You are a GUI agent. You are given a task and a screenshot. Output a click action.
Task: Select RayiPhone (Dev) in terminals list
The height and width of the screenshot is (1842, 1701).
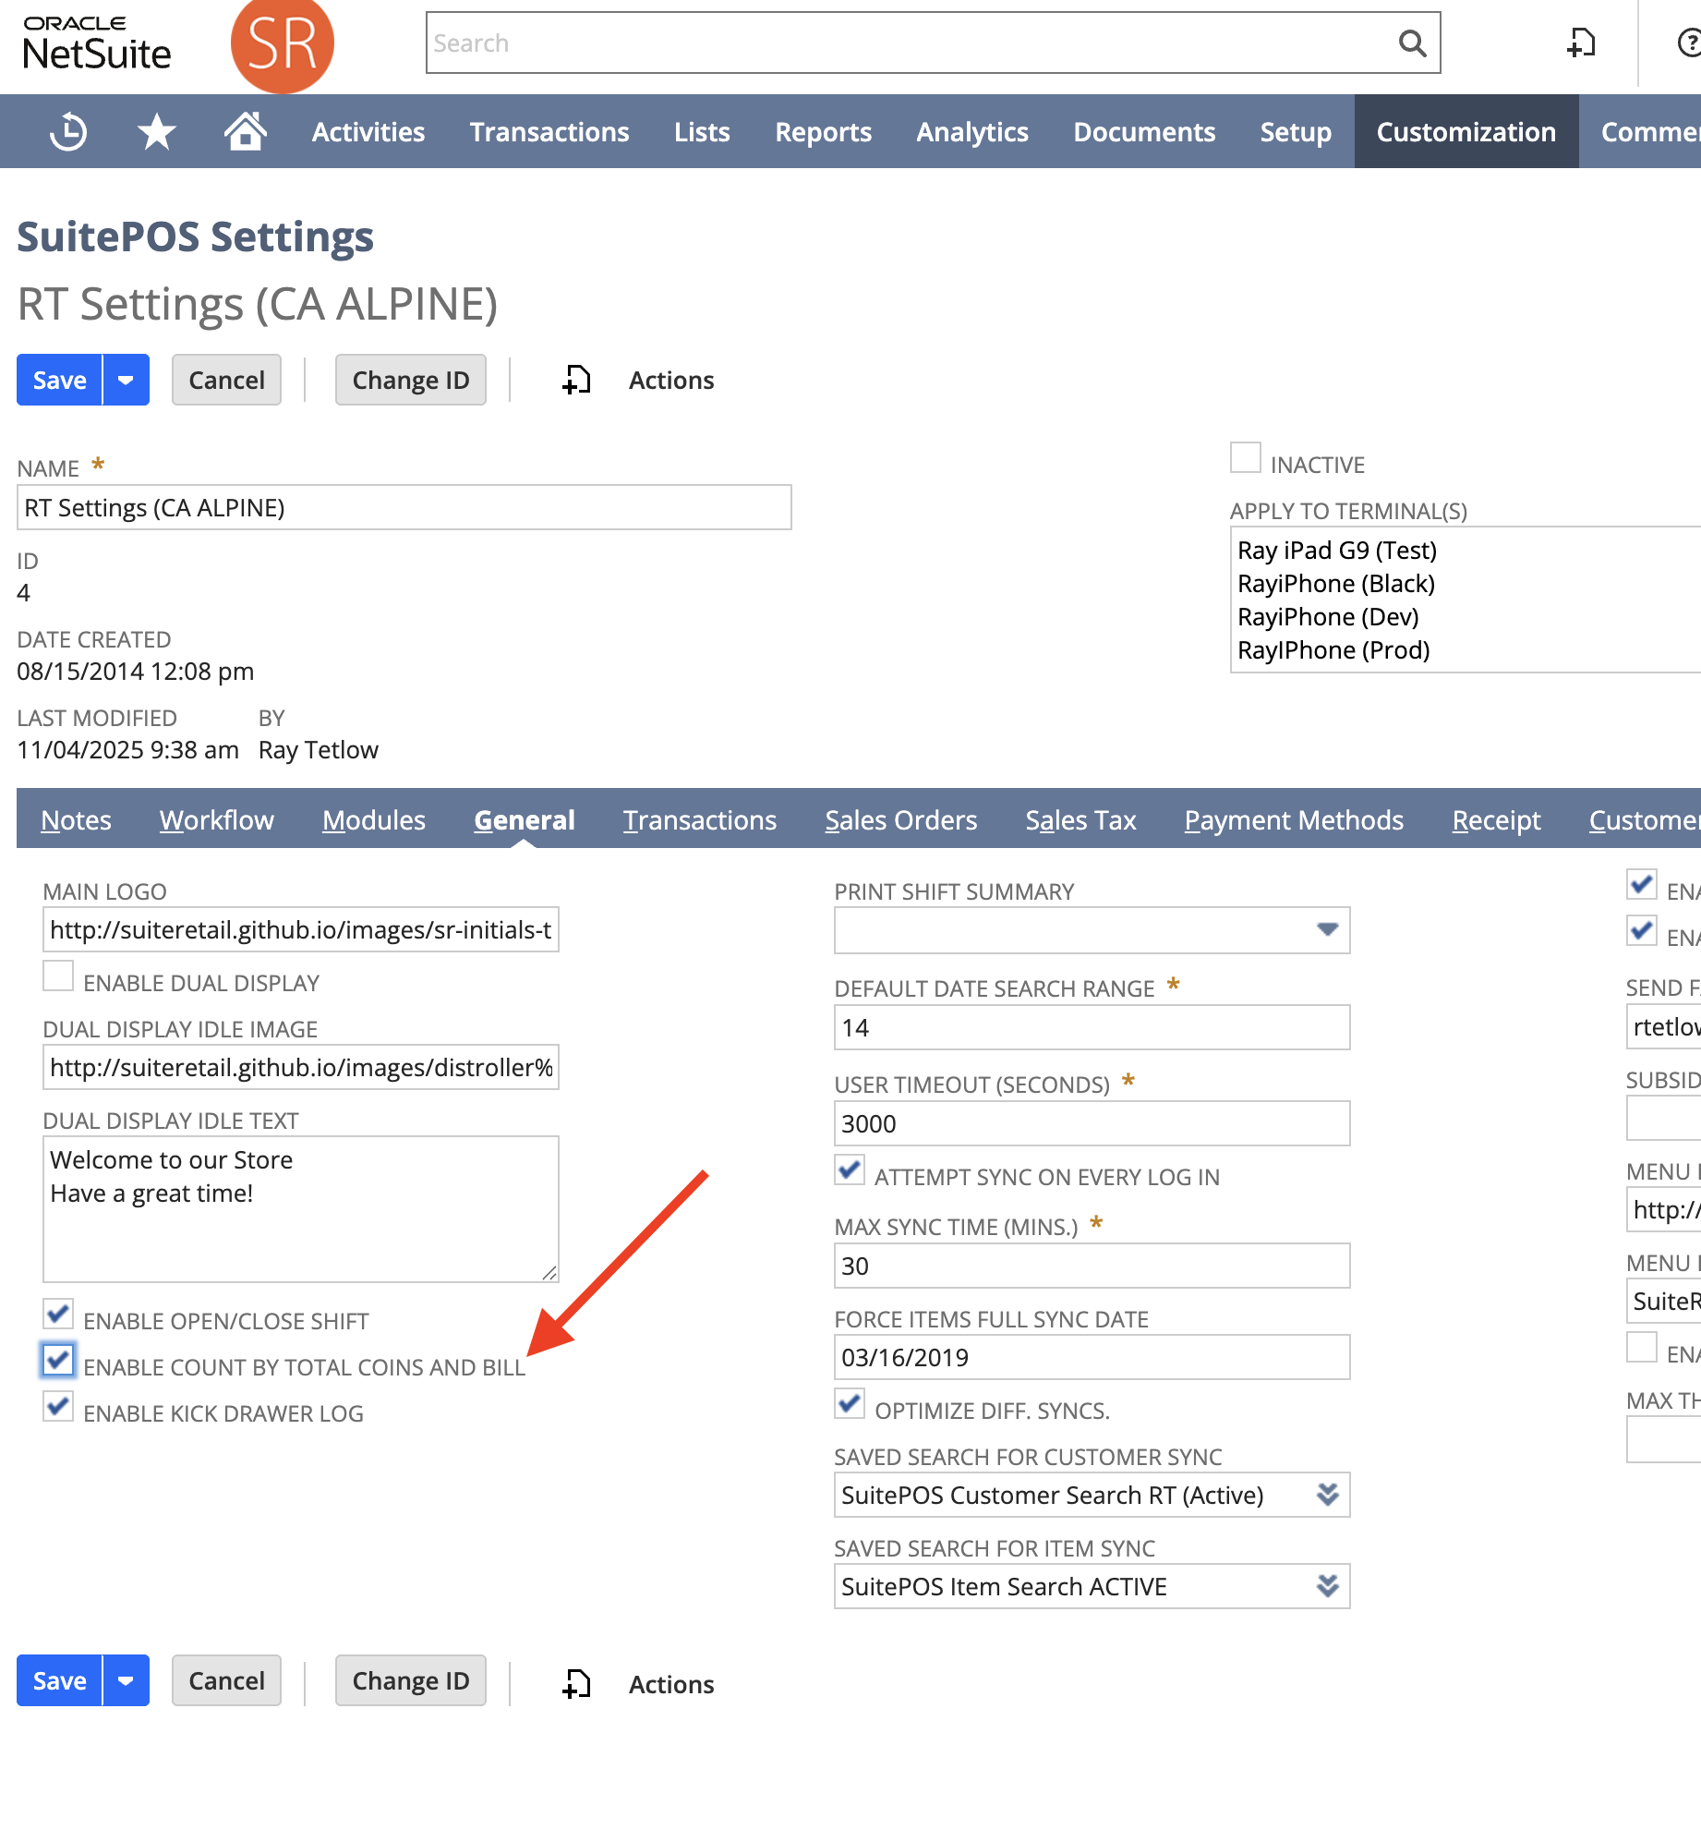(x=1327, y=617)
